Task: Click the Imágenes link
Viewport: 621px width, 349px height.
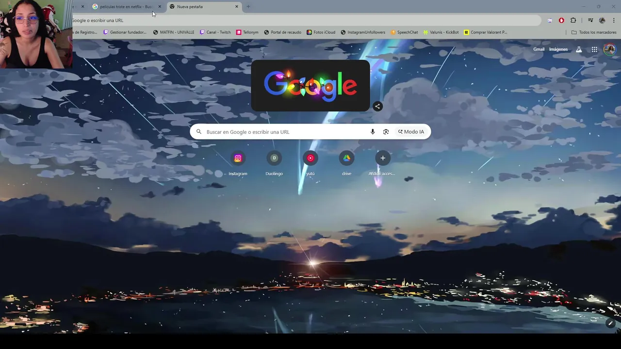Action: (558, 49)
